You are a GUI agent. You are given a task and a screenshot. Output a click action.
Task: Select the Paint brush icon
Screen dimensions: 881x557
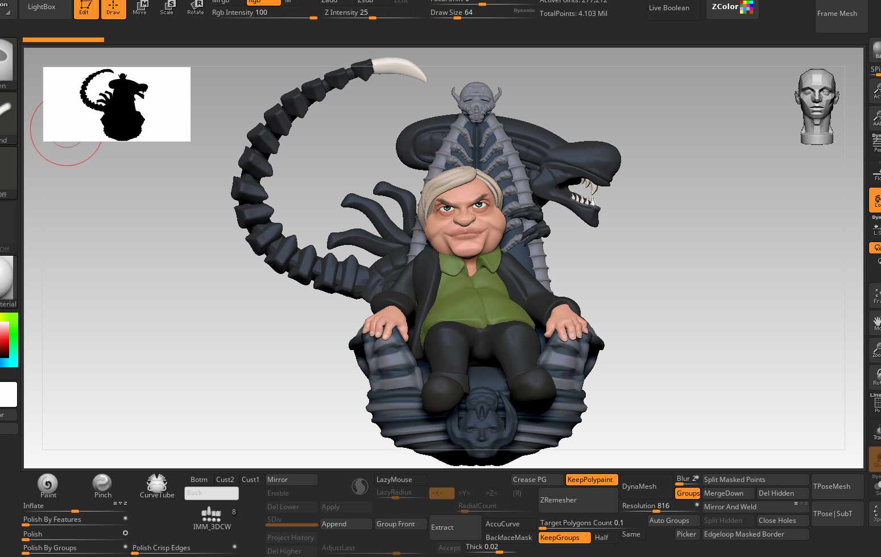pyautogui.click(x=48, y=484)
